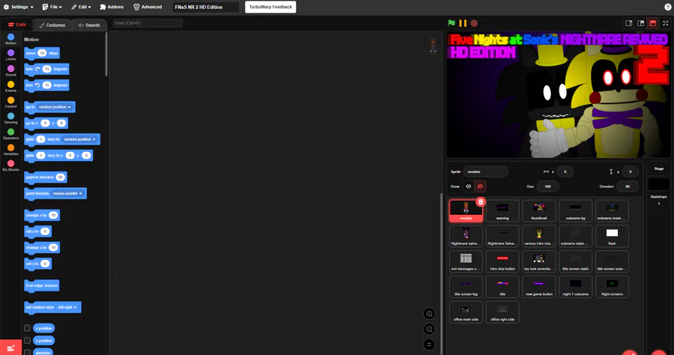Open the set rotation style left-right dropdown

click(x=67, y=307)
